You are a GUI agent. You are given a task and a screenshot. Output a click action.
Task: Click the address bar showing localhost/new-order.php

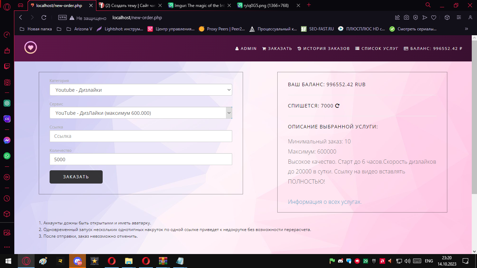pyautogui.click(x=137, y=17)
